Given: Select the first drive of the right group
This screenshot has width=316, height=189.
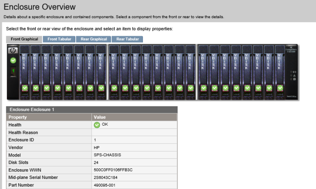Looking at the screenshot, I should (x=204, y=72).
